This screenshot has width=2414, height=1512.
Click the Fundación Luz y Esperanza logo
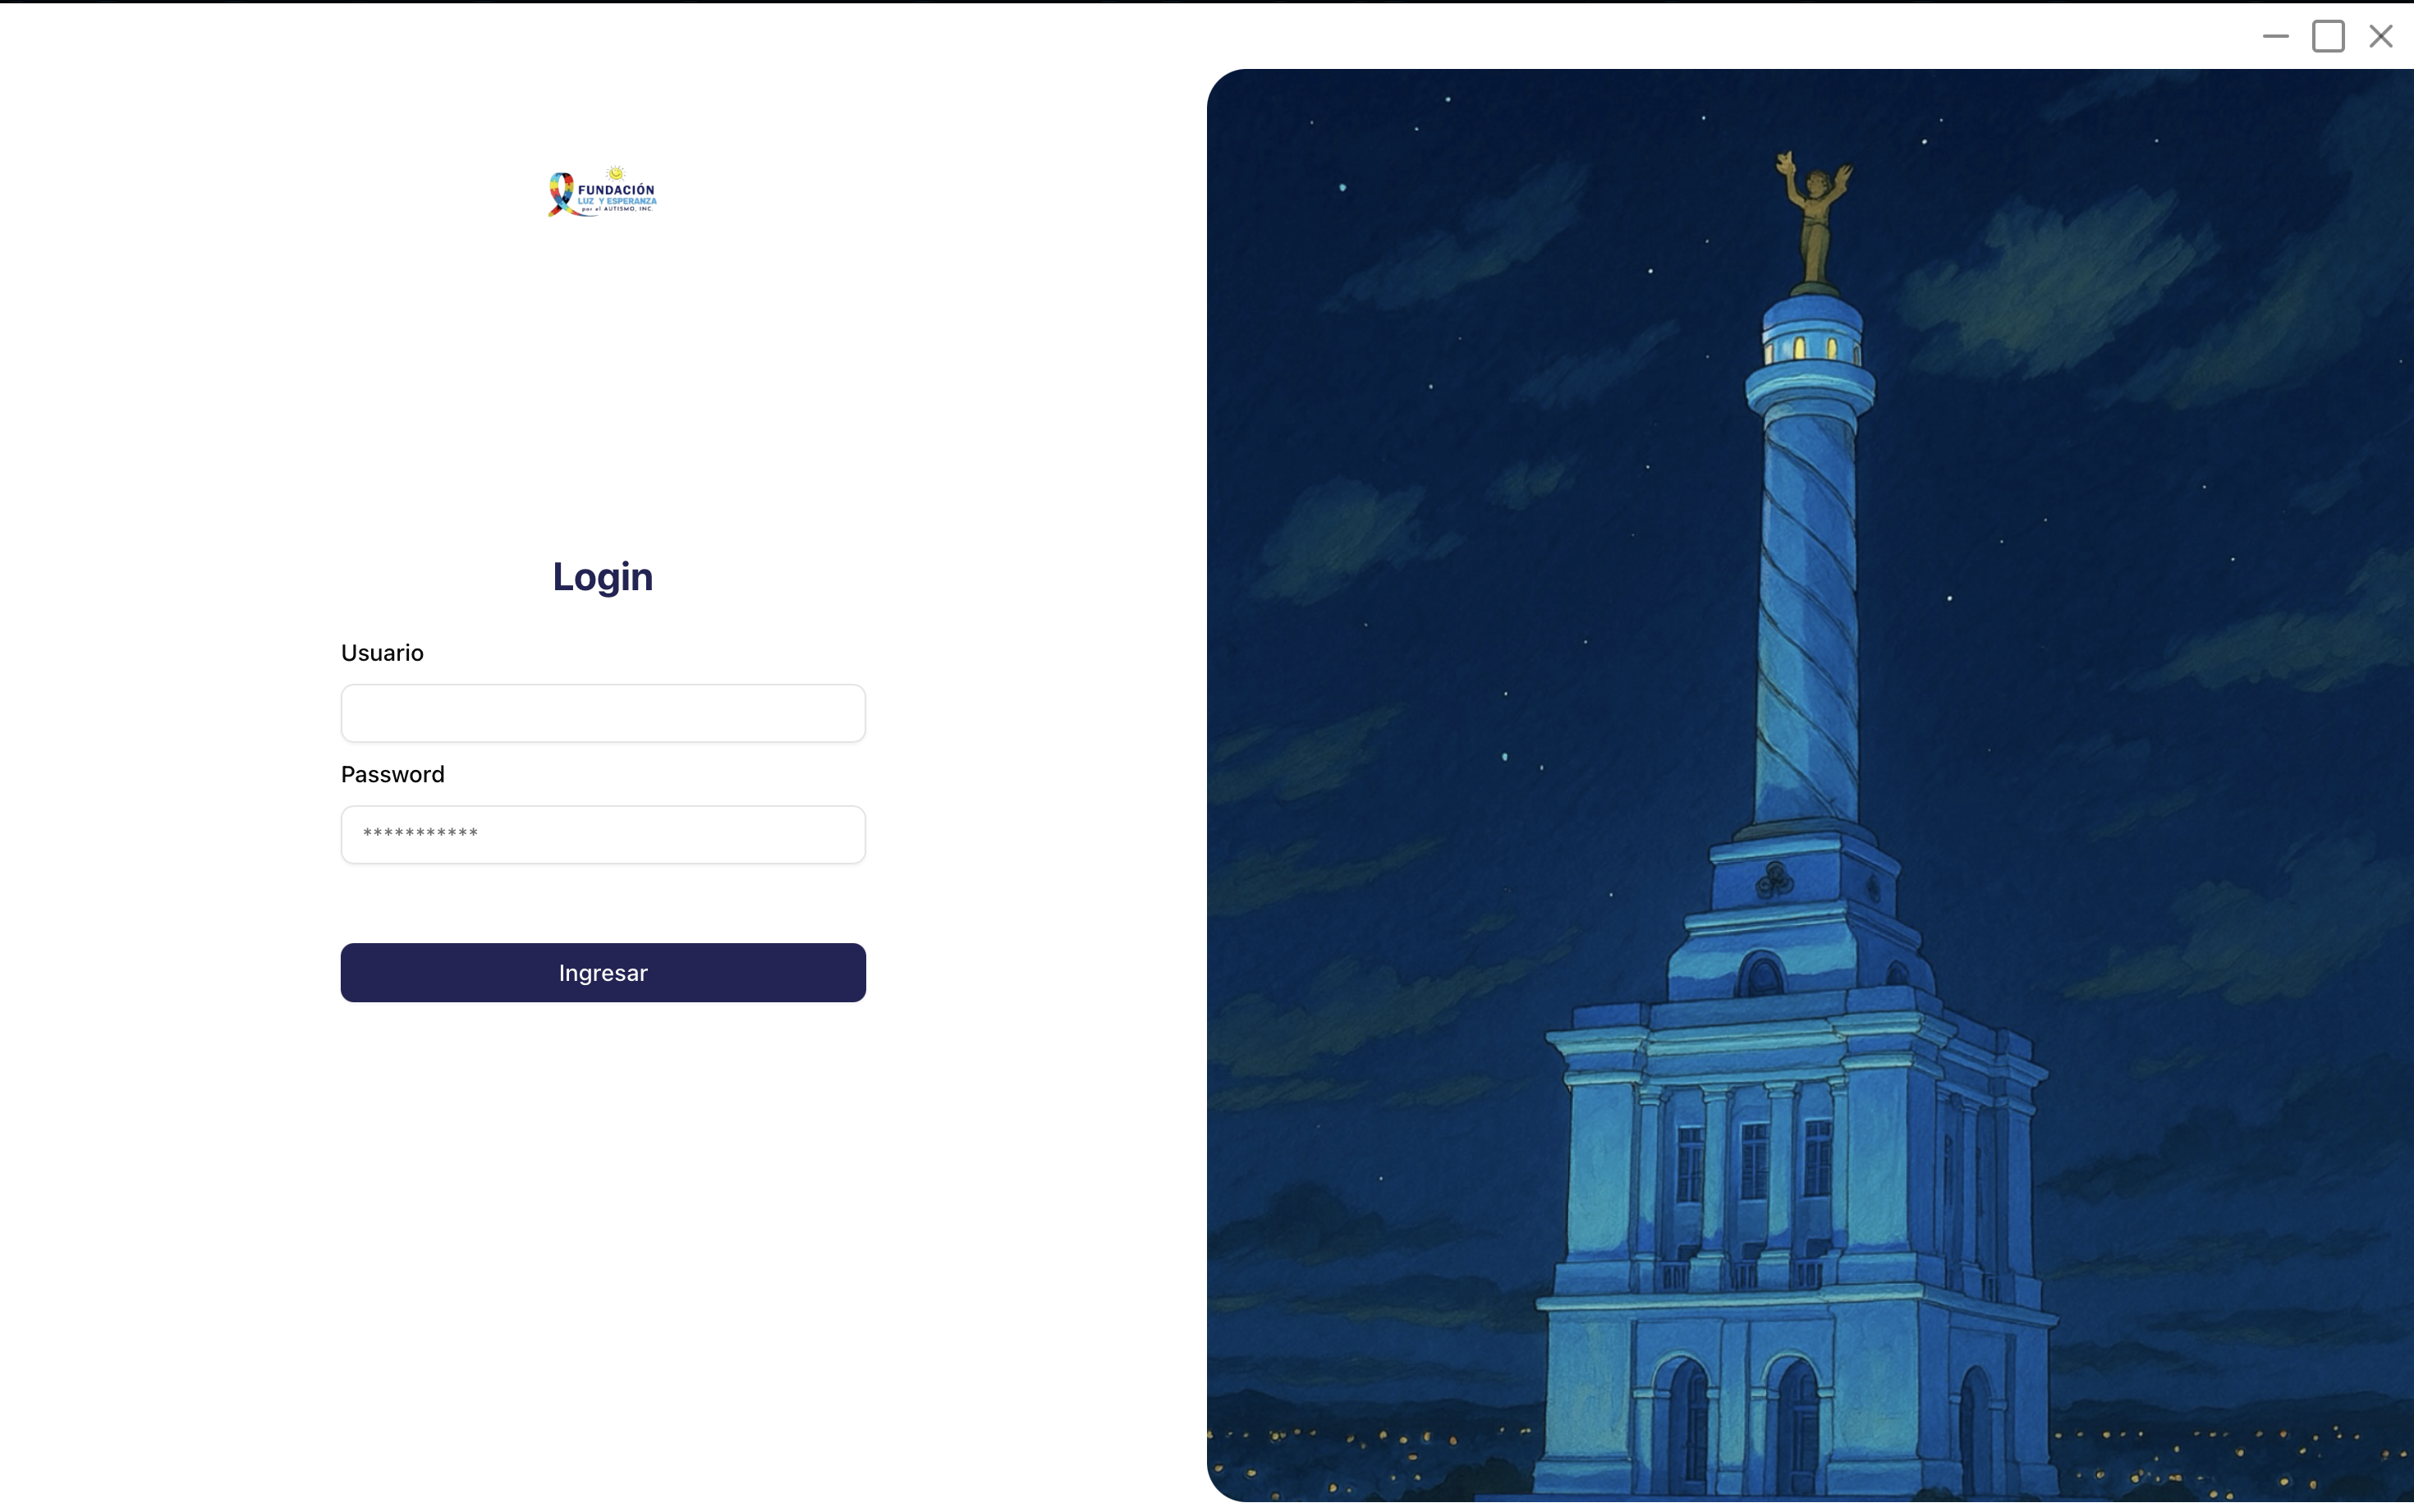pos(602,192)
